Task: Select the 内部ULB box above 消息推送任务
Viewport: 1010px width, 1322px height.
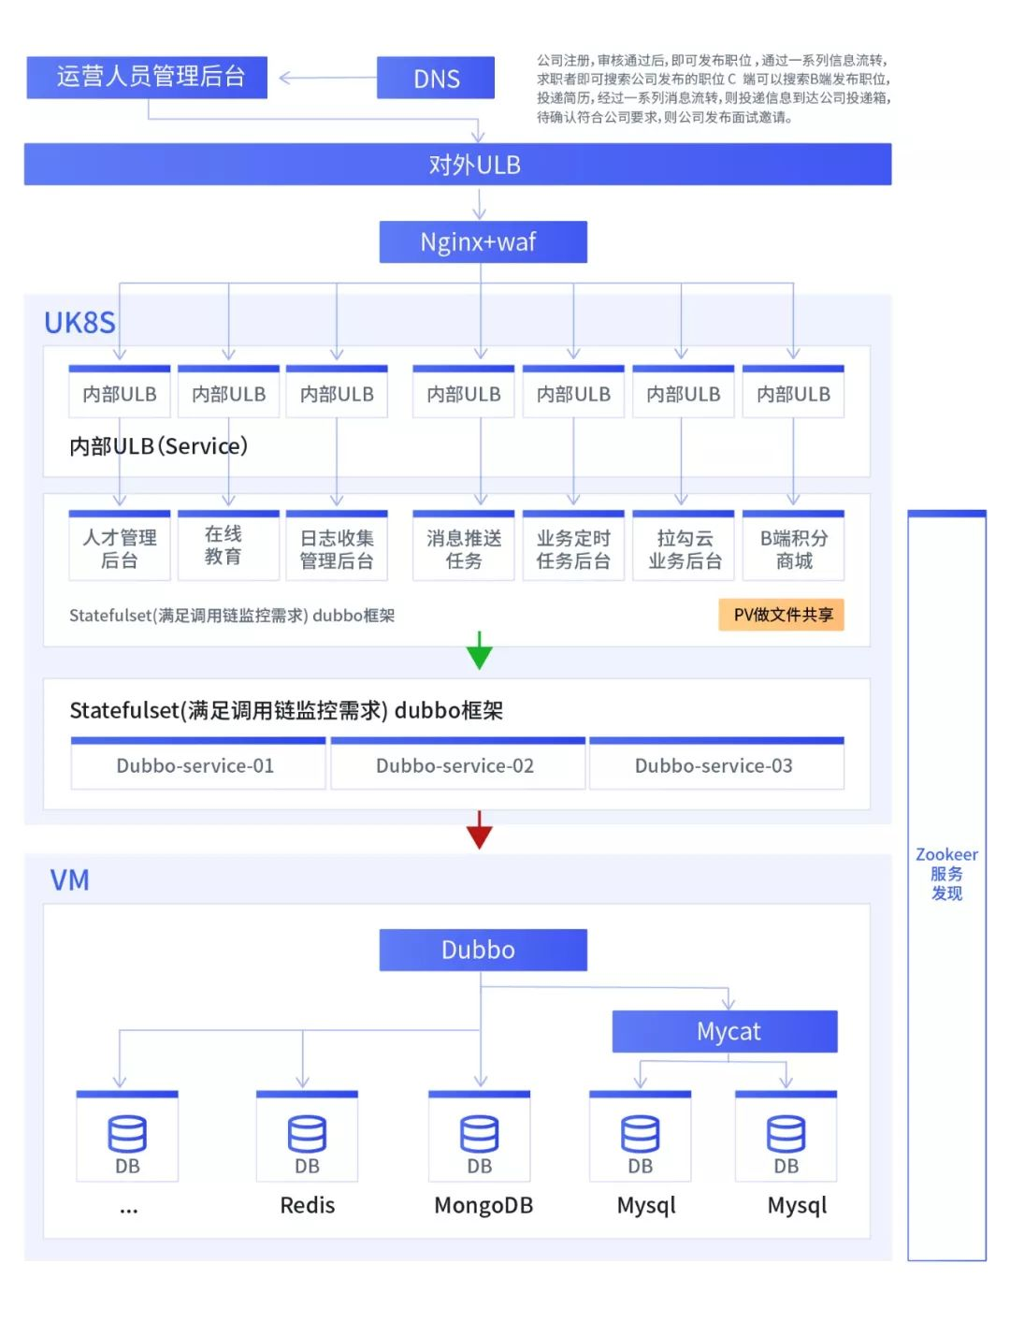Action: (x=464, y=391)
